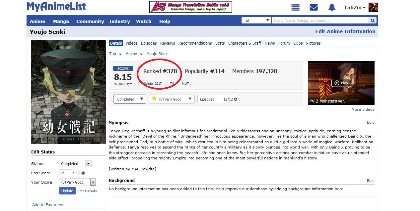Click the TahZin profile avatar
The width and height of the screenshot is (420, 211).
pos(373,7)
